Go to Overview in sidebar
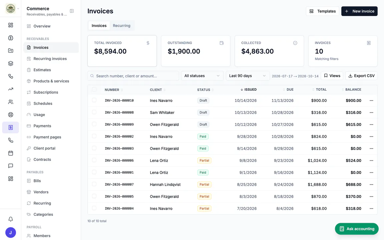The height and width of the screenshot is (240, 384). [51, 26]
